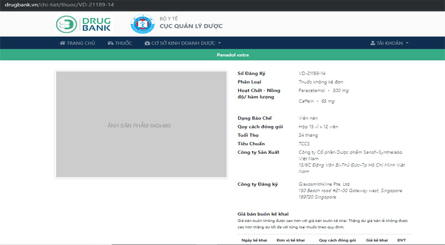This screenshot has height=245, width=445.
Task: Click the Số Đăng Ký label
Action: point(252,73)
